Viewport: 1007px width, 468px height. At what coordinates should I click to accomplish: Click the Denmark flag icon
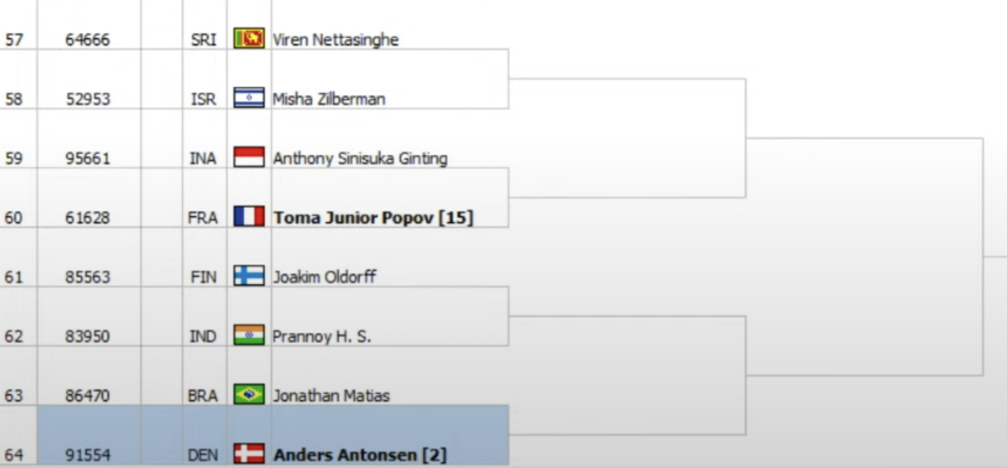click(249, 454)
